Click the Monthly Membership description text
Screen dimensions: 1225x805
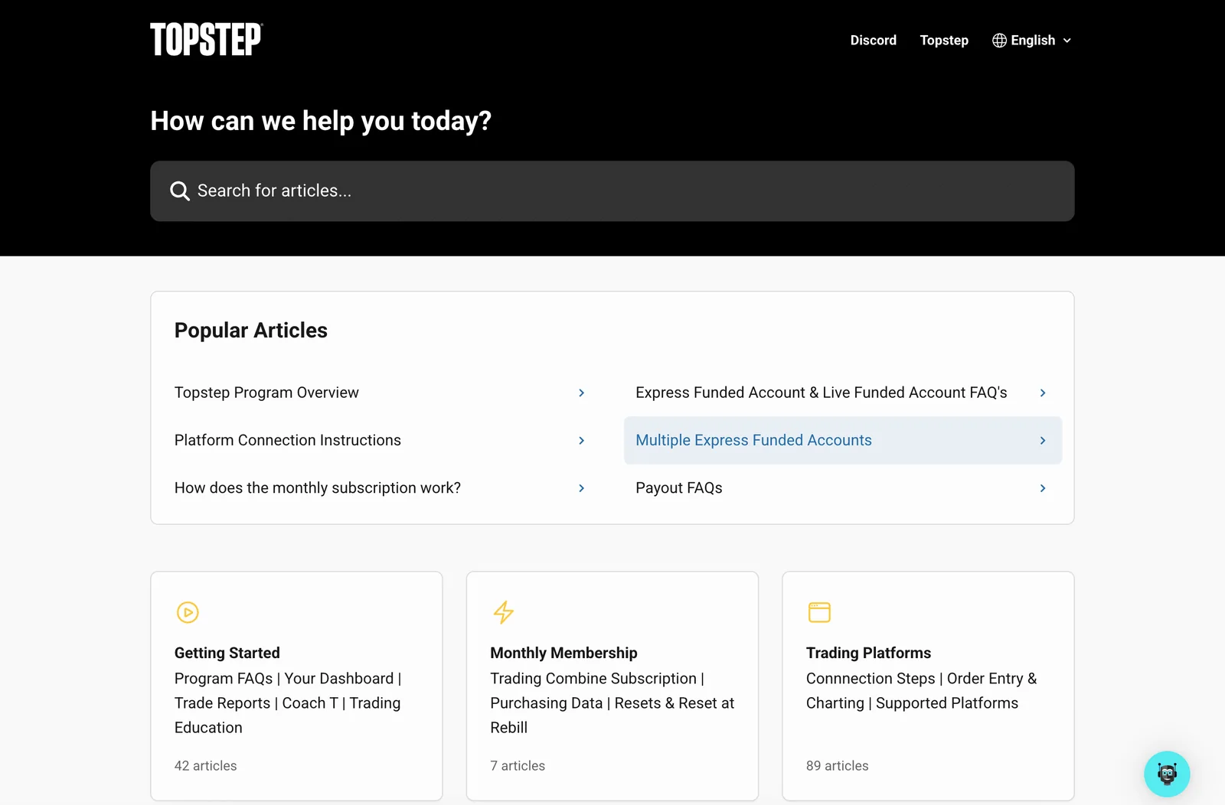tap(612, 703)
